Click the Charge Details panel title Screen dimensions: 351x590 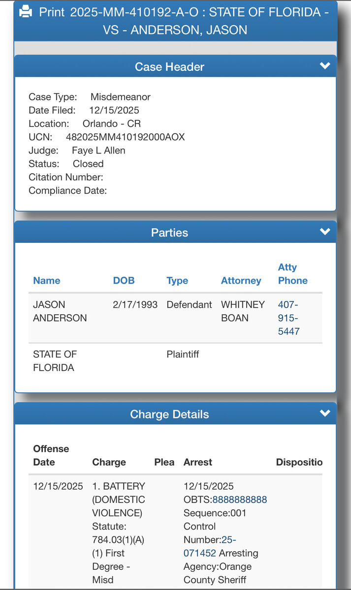[x=169, y=414]
